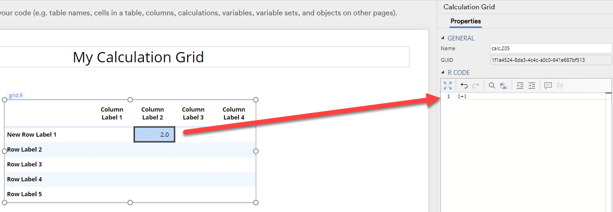Expand the R code editor to fullscreen
613x212 pixels.
tap(448, 86)
